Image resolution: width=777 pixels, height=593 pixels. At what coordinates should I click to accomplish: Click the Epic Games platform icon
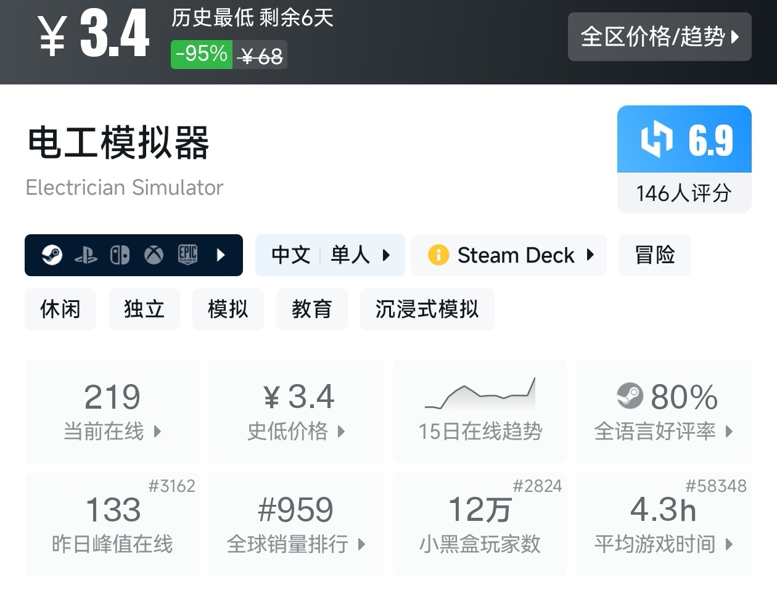tap(187, 255)
